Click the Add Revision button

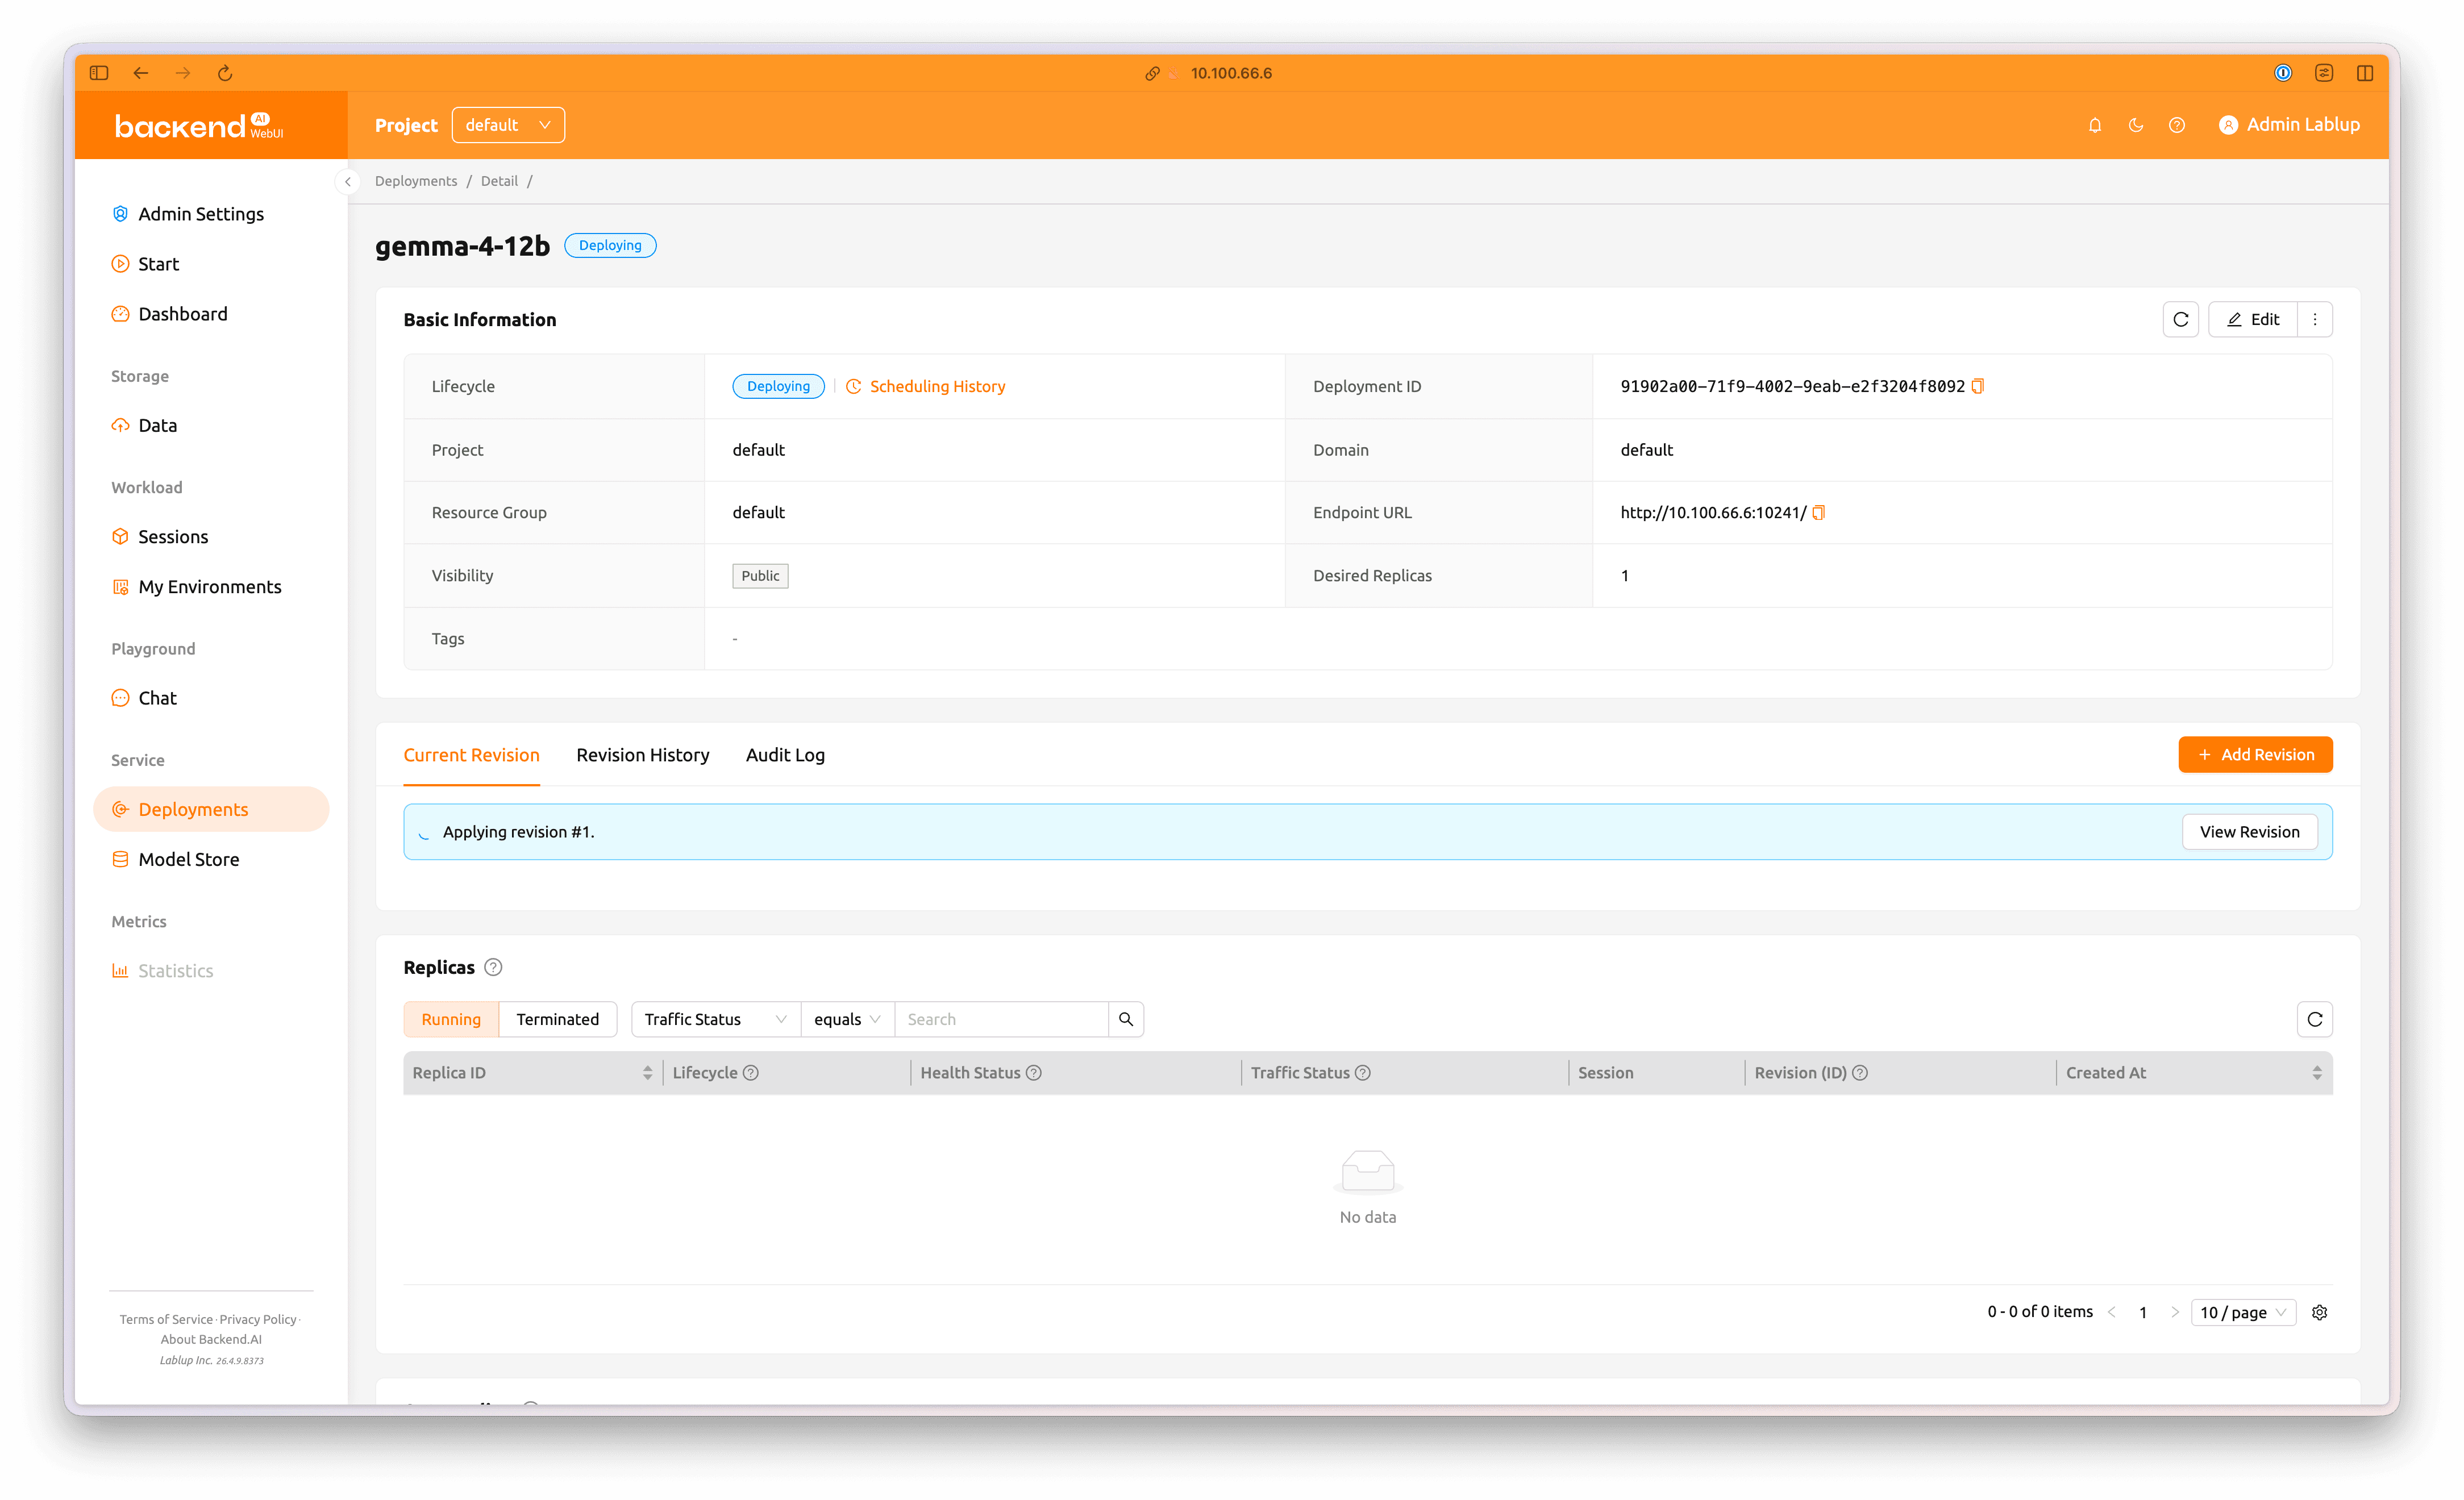coord(2256,755)
